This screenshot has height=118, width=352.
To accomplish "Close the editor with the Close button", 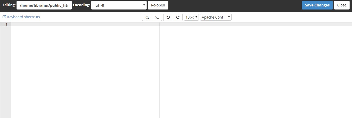I will pos(341,5).
